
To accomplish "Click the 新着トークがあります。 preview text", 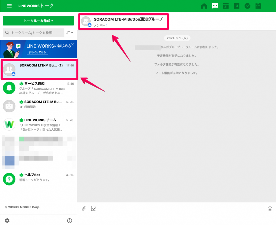I will point(34,180).
